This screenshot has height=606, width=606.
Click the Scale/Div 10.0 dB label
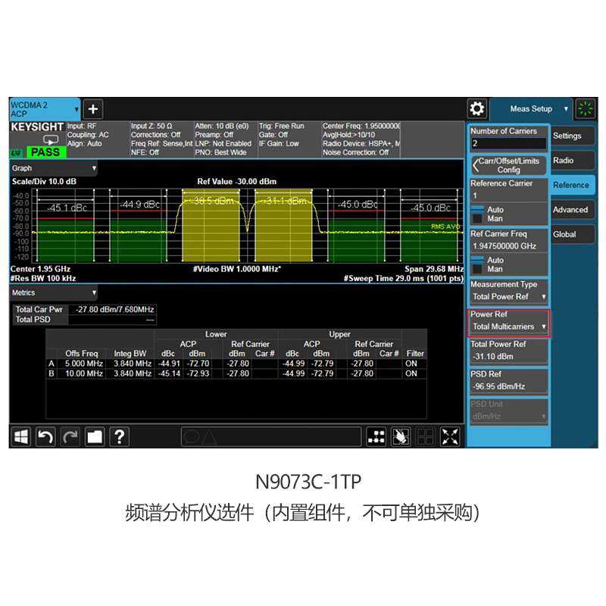44,182
